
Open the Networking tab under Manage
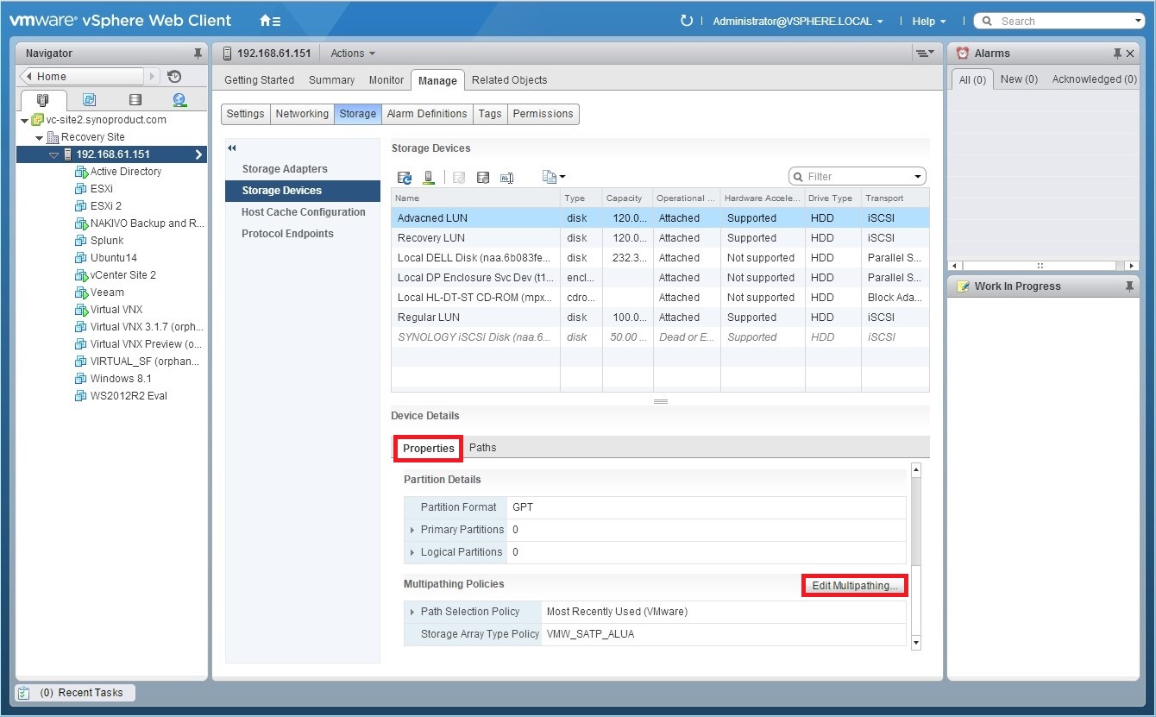tap(301, 113)
